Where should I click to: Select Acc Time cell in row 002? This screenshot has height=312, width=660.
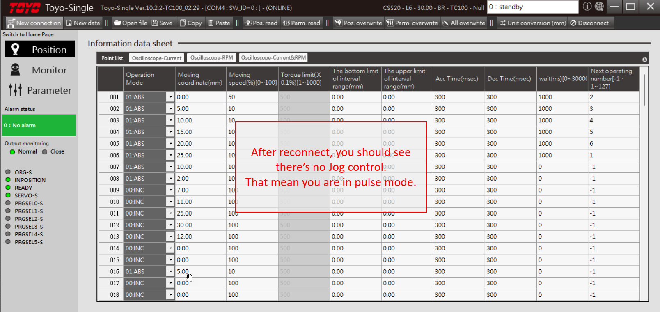coord(459,109)
